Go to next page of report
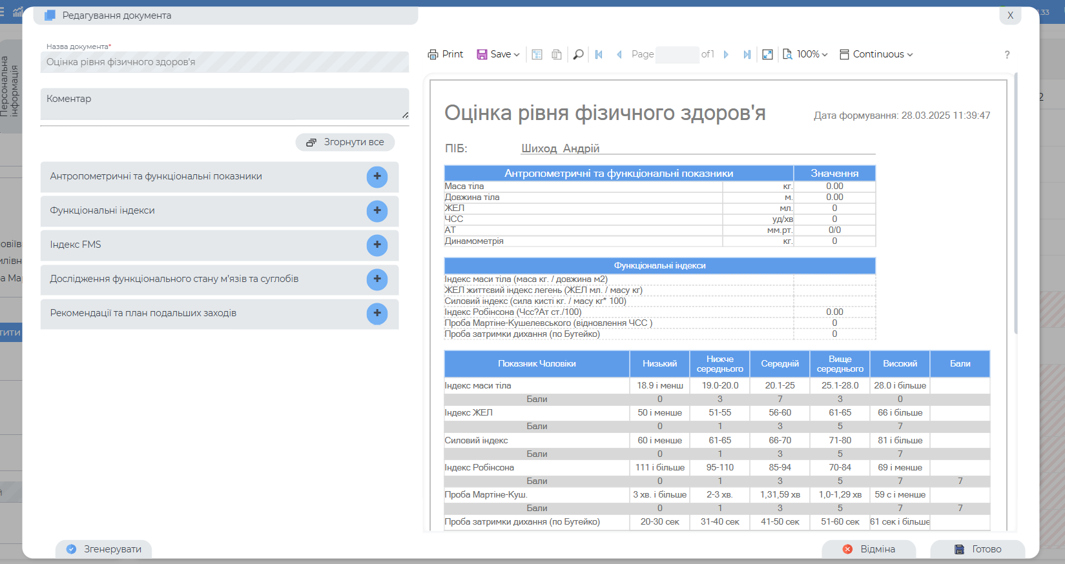This screenshot has width=1065, height=564. click(726, 55)
